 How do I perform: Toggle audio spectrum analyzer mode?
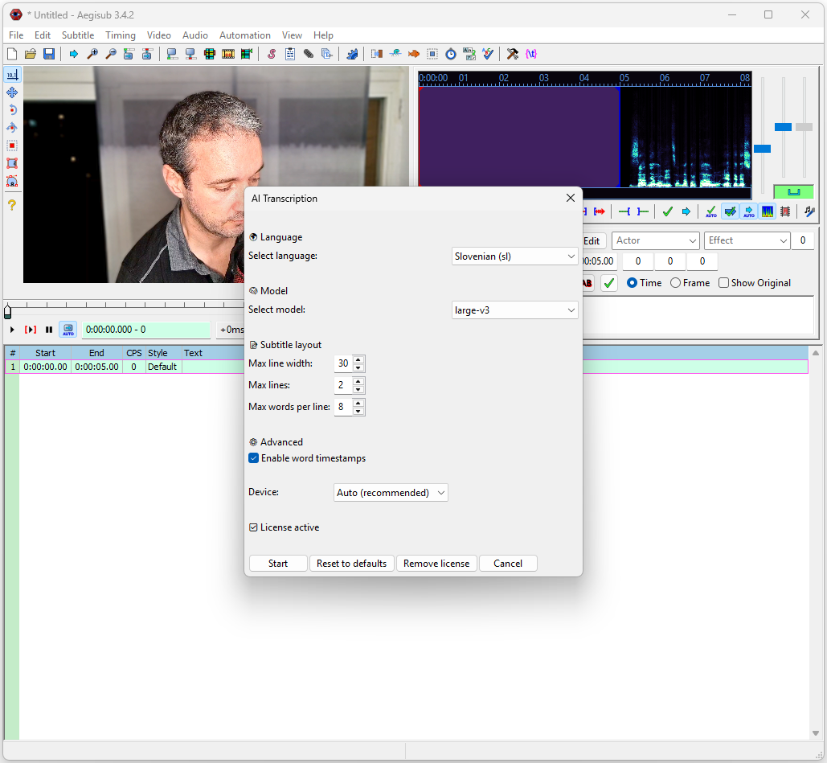(x=768, y=211)
